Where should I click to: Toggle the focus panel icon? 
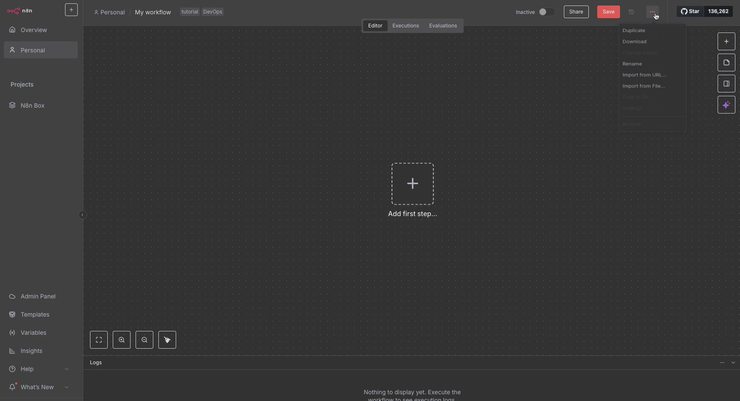tap(726, 84)
